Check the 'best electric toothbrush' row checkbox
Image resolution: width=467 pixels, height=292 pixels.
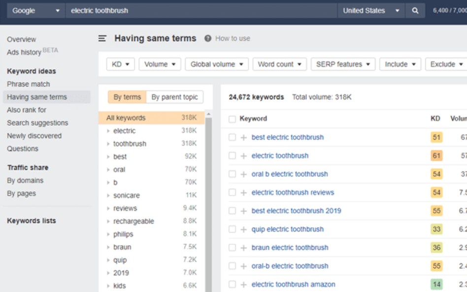pyautogui.click(x=233, y=137)
